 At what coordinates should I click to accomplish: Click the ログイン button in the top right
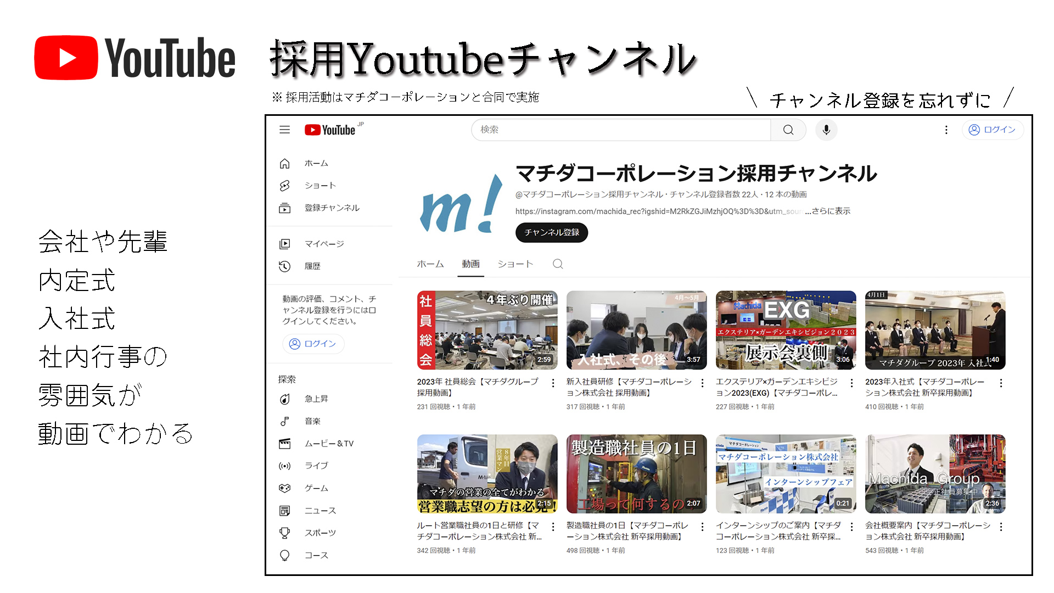point(993,130)
